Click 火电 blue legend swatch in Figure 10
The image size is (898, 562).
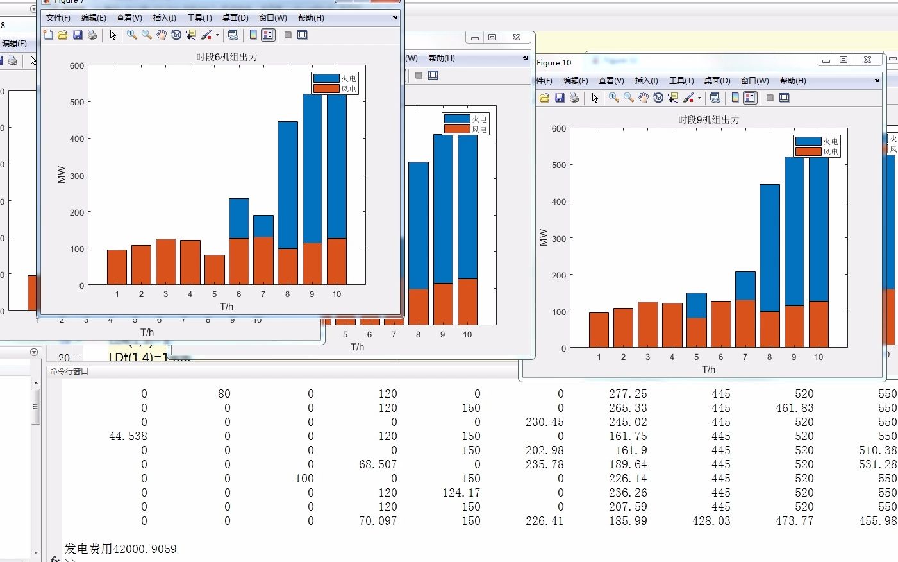pyautogui.click(x=808, y=141)
